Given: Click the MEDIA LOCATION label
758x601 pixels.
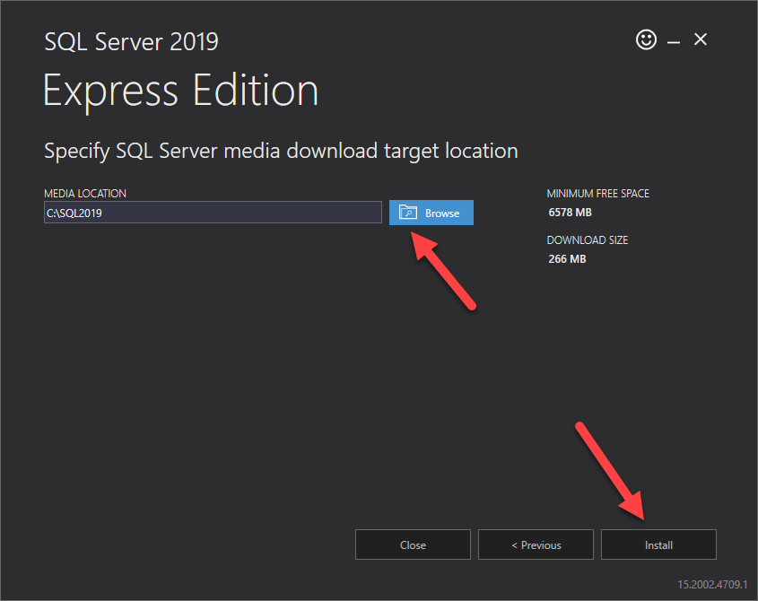Looking at the screenshot, I should click(85, 194).
